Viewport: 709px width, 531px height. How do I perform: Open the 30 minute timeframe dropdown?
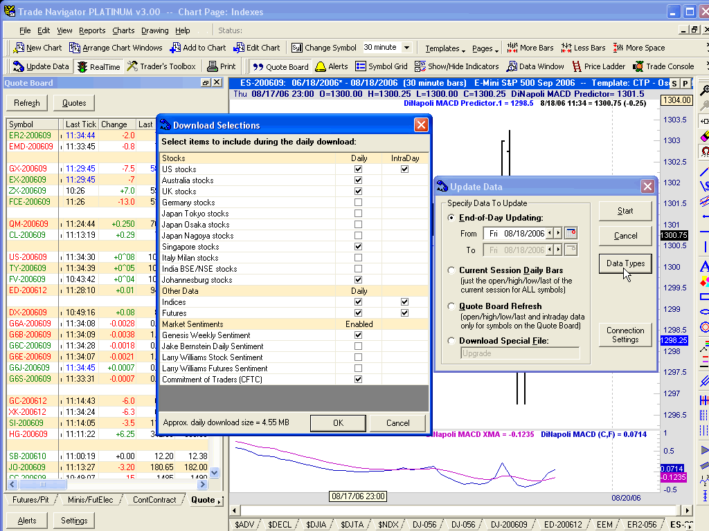(x=407, y=48)
